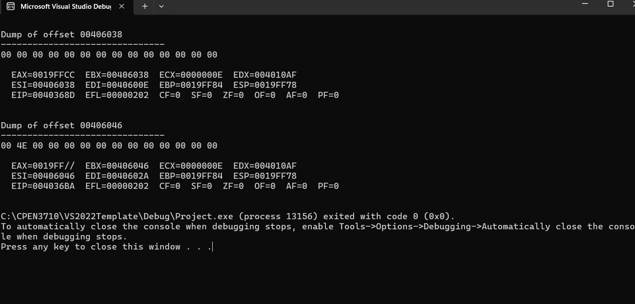This screenshot has width=635, height=304.
Task: Click the dashed separator line under first dump
Action: 81,44
